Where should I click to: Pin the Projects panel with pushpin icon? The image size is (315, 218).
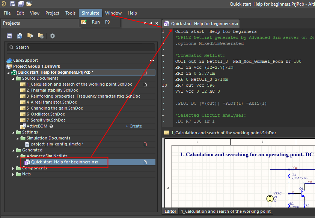pos(151,23)
